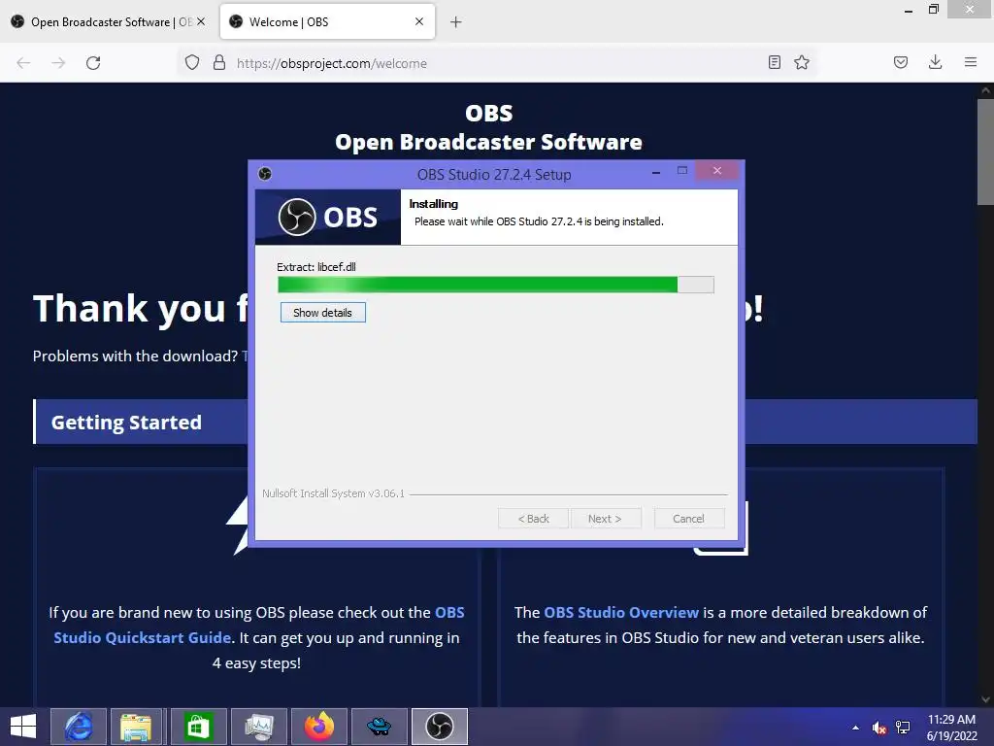Open the OBS Studio Overview link
Viewport: 994px width, 746px height.
click(x=620, y=612)
